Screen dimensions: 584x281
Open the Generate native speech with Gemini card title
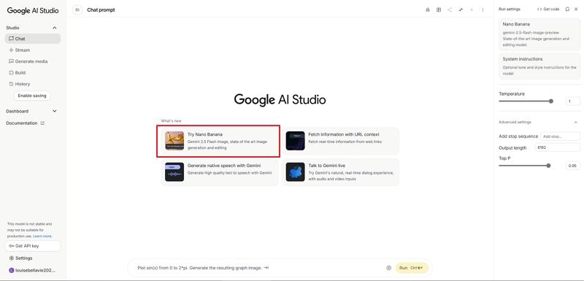pos(224,166)
